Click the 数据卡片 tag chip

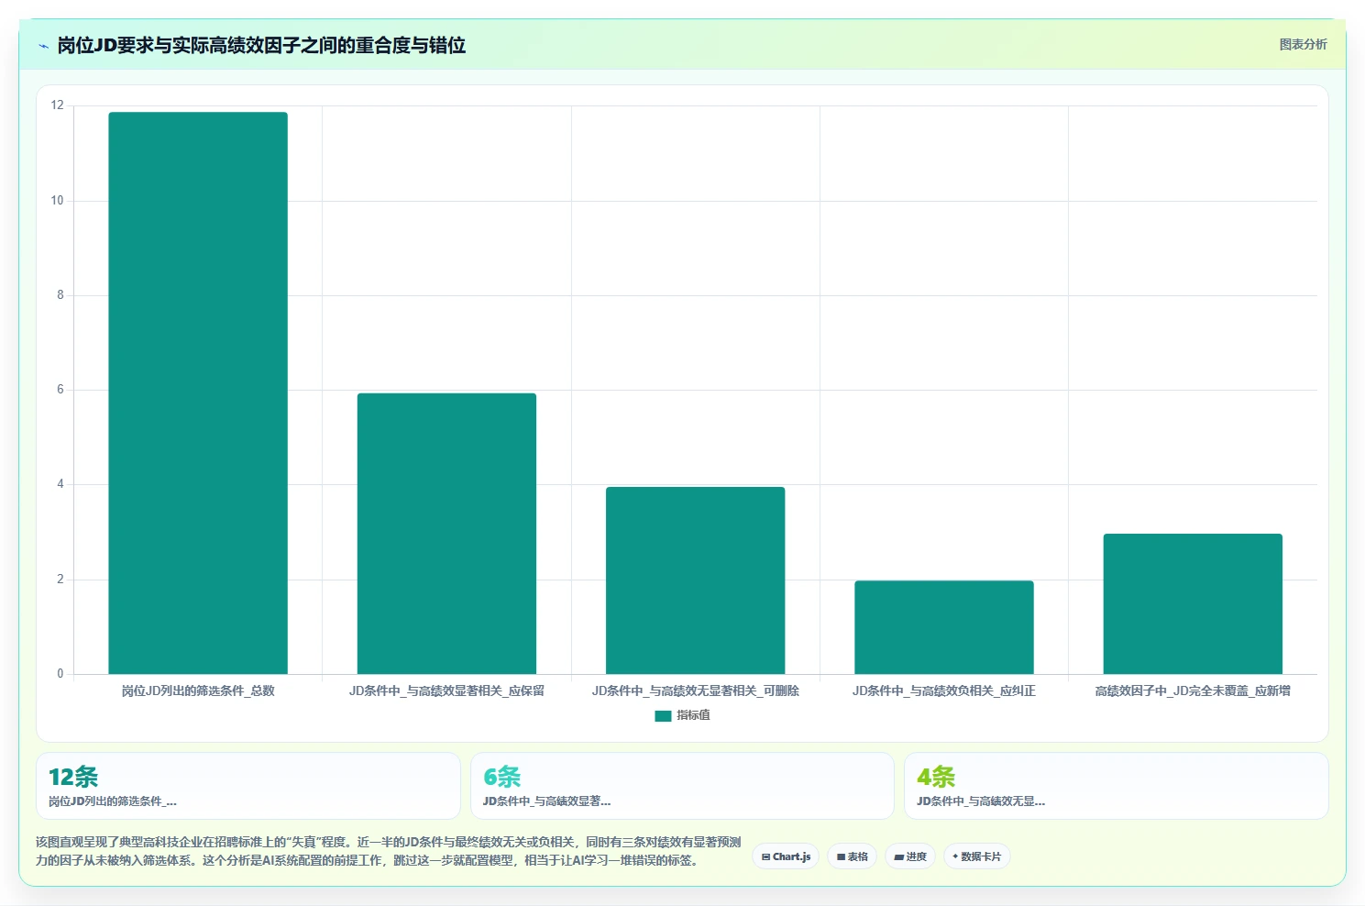[976, 856]
